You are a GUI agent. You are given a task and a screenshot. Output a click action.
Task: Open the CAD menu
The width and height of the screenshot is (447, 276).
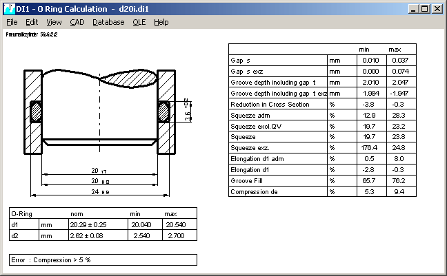click(x=77, y=22)
